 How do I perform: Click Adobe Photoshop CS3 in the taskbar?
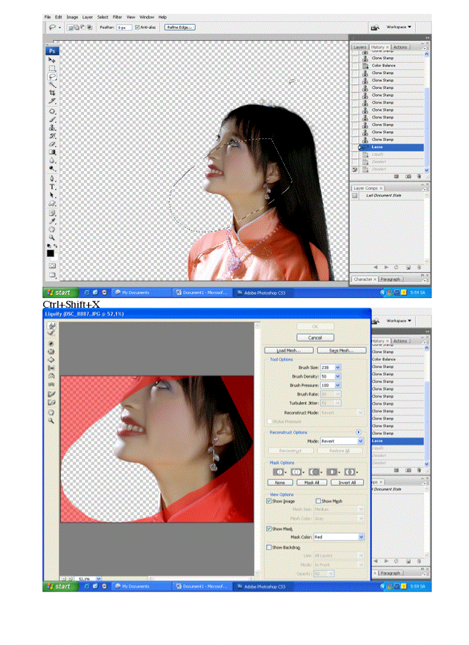[x=264, y=292]
